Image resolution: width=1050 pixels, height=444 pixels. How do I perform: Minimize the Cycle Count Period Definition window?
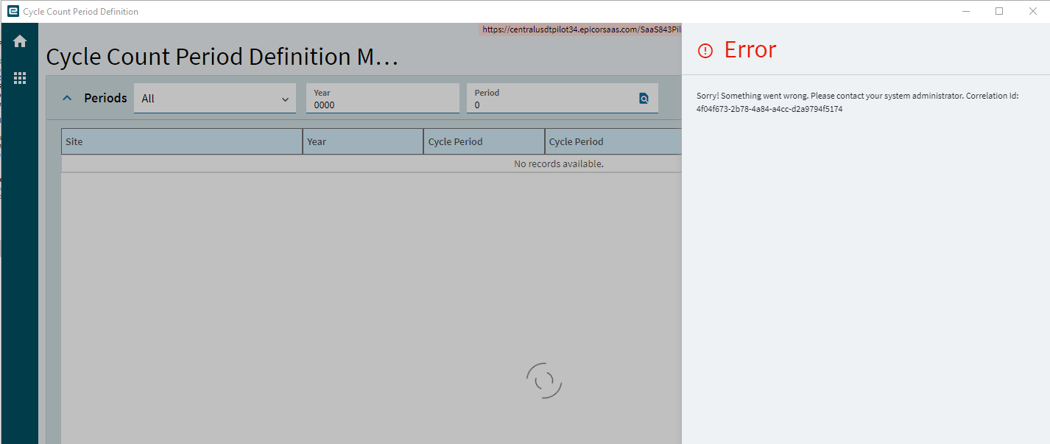pos(965,11)
